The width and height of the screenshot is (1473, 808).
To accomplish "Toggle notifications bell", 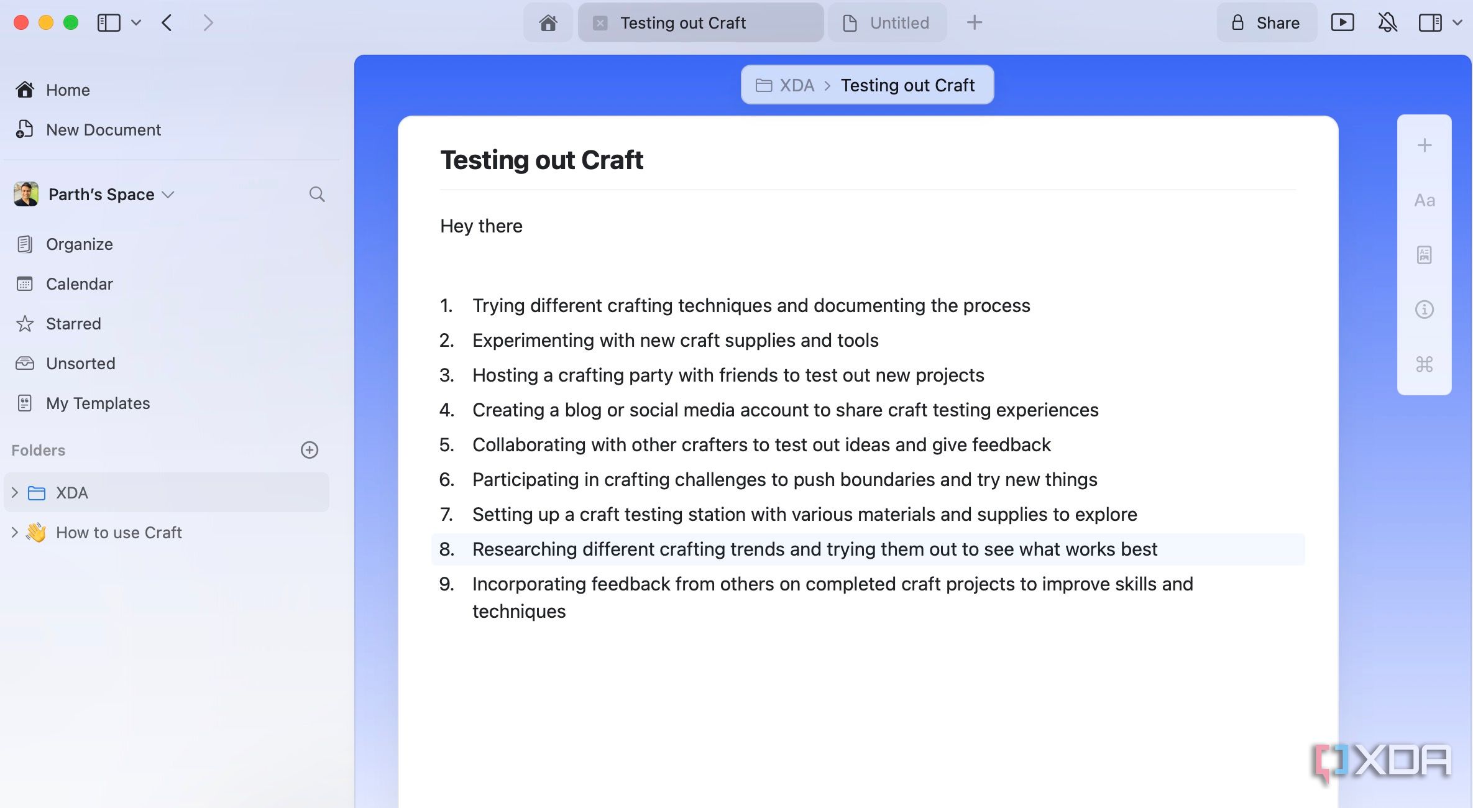I will 1387,23.
